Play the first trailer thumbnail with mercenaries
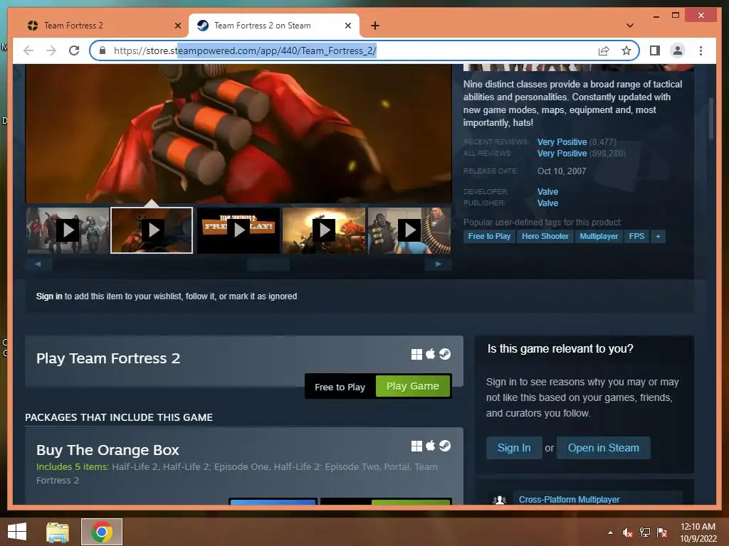The image size is (729, 546). (68, 230)
